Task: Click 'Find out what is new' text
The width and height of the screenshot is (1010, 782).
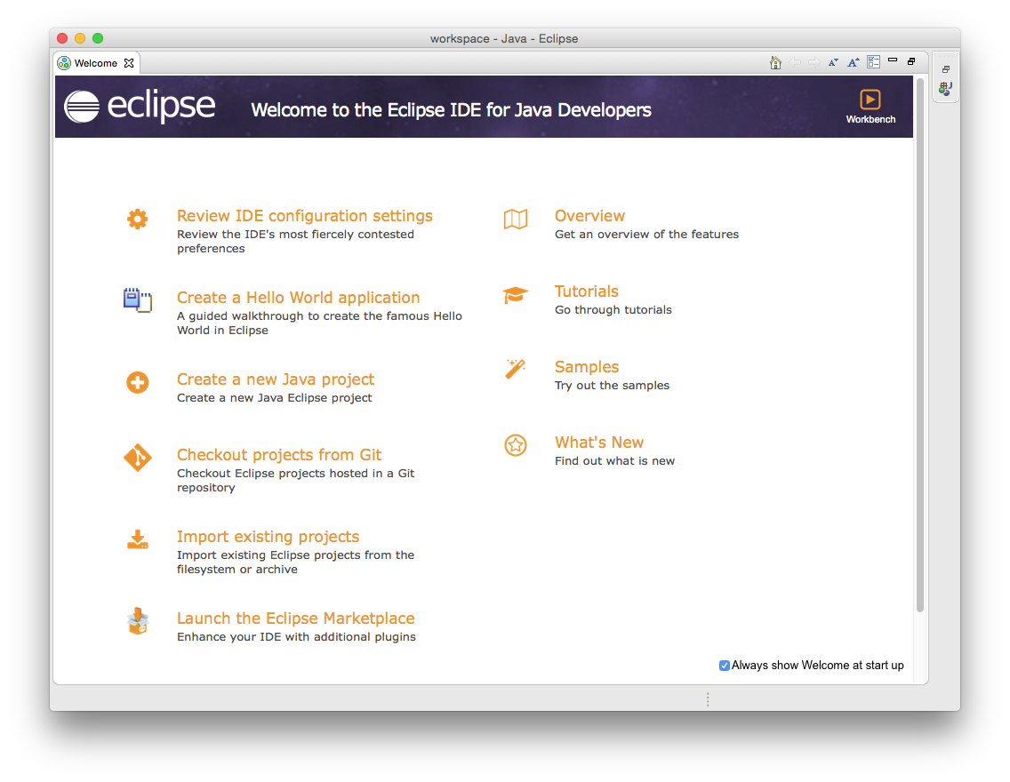Action: [x=614, y=461]
